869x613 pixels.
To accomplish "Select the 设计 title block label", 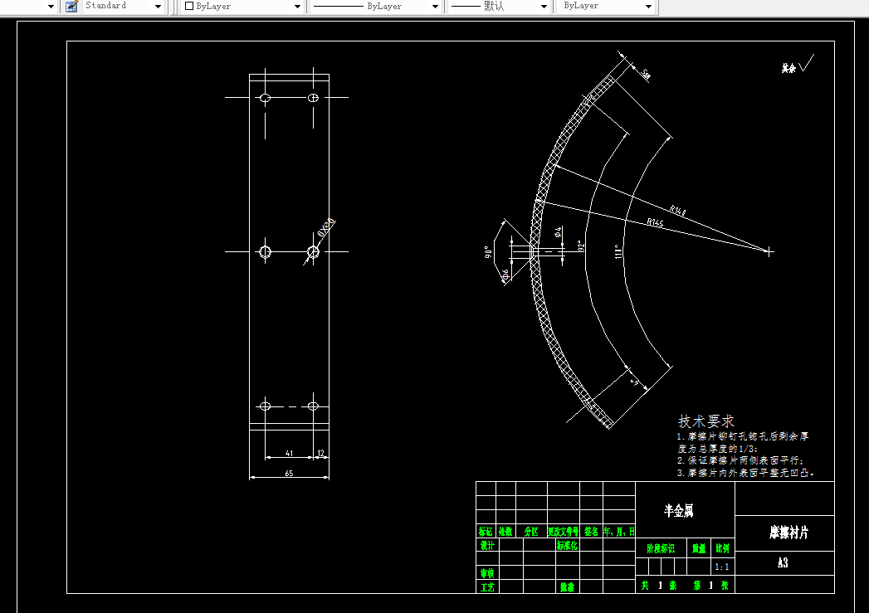I will point(486,546).
